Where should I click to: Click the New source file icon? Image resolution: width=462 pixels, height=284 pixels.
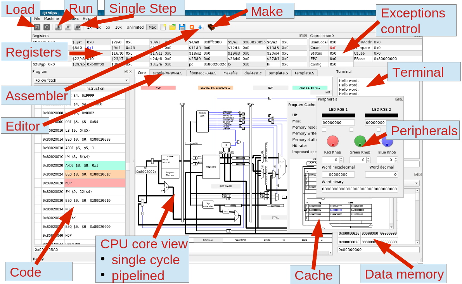pyautogui.click(x=163, y=27)
